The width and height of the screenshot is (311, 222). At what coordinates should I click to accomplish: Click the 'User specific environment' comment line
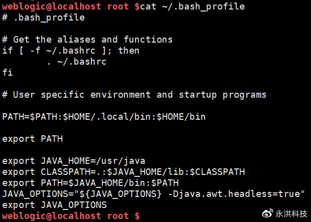(134, 95)
